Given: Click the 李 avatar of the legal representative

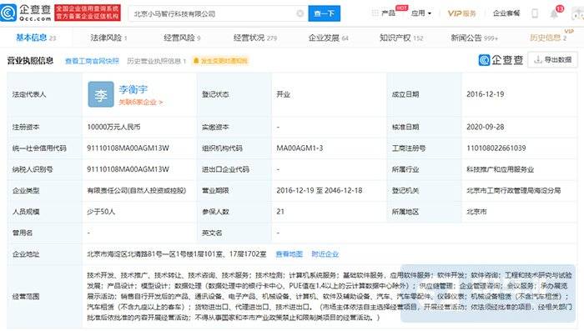Looking at the screenshot, I should (101, 94).
